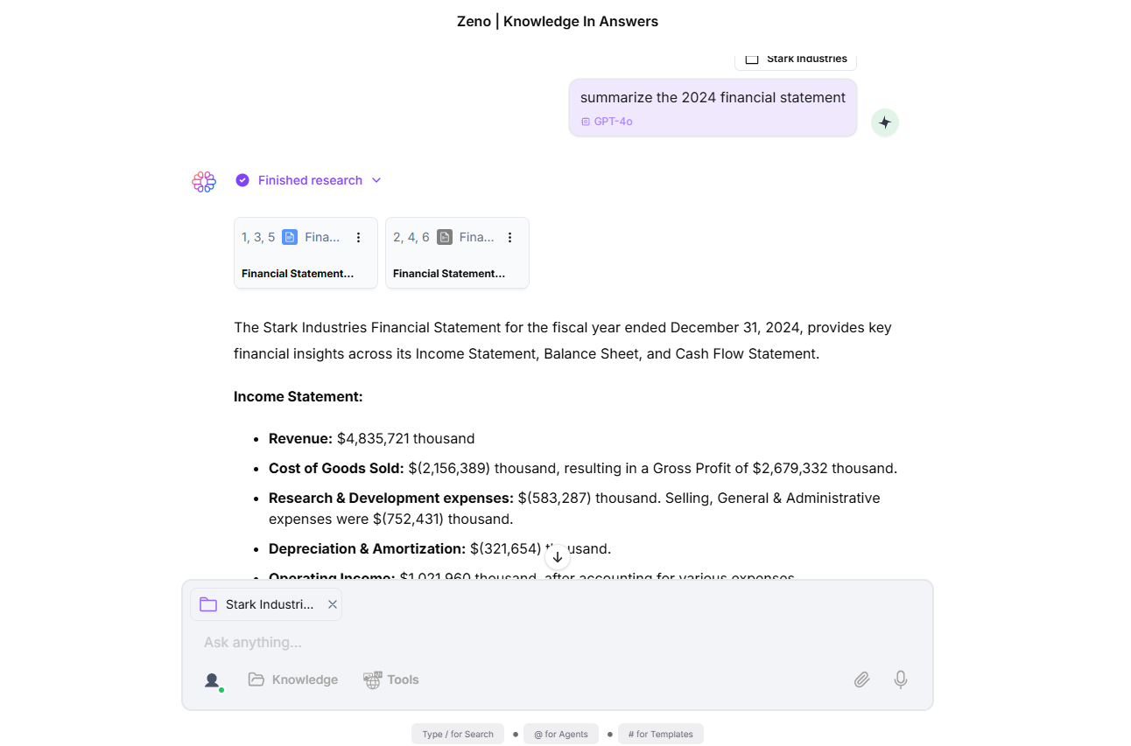
Task: Click the Zeno brain logo avatar
Action: (204, 182)
